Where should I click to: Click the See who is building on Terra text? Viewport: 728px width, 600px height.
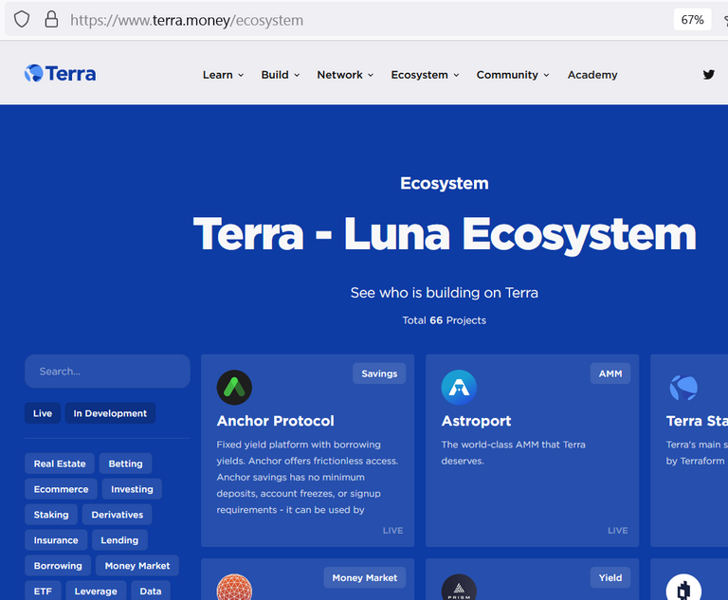coord(445,293)
